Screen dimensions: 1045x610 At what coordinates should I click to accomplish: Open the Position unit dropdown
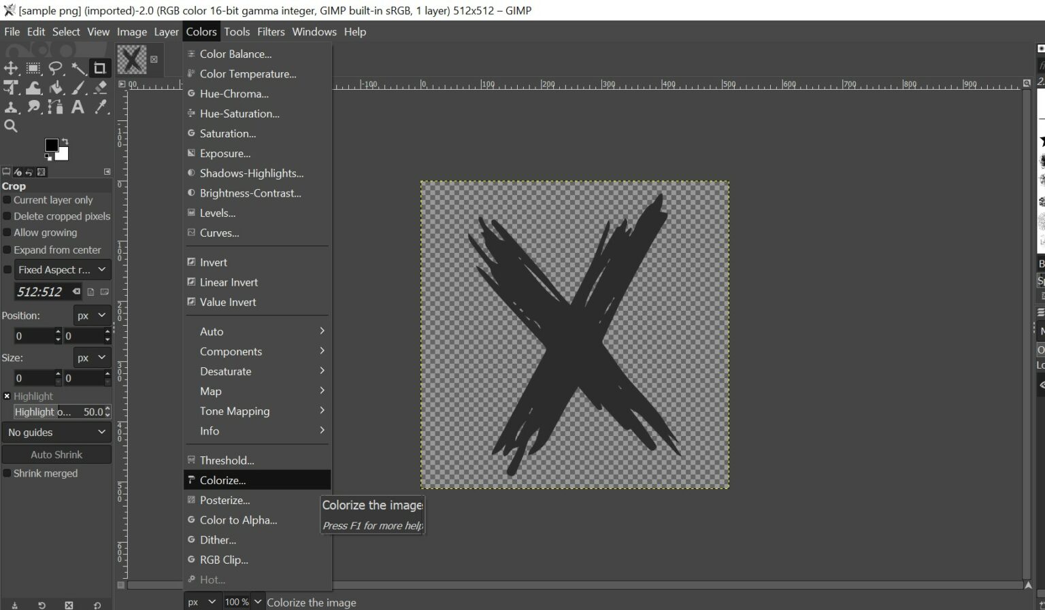coord(91,315)
